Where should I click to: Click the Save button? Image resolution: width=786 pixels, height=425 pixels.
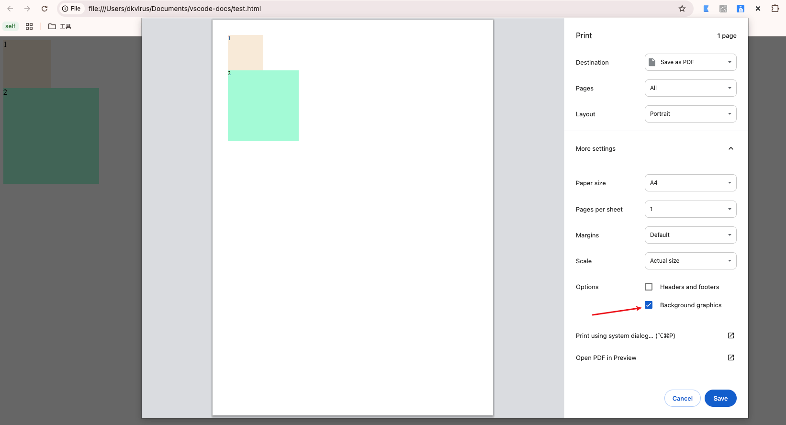tap(720, 398)
